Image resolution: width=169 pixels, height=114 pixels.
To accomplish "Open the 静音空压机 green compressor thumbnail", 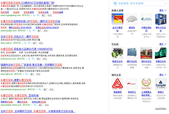I will click(117, 53).
